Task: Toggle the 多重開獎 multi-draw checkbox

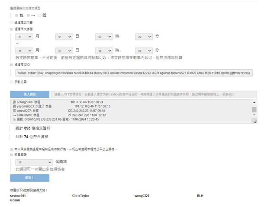Action: pos(12,154)
